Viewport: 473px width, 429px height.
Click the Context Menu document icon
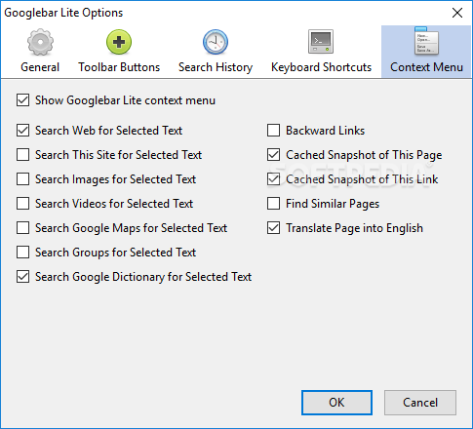(x=426, y=41)
